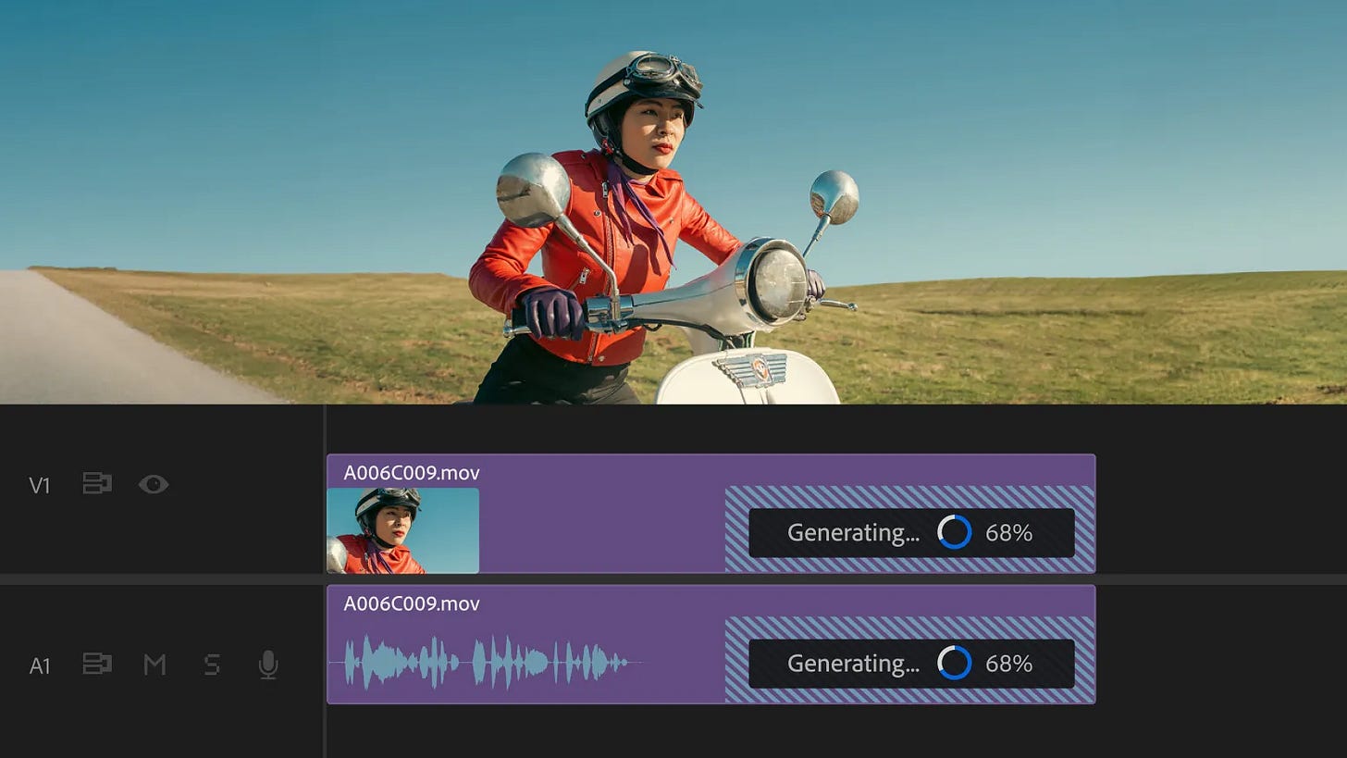
Task: Click the video preview of the scooter rider
Action: [673, 204]
